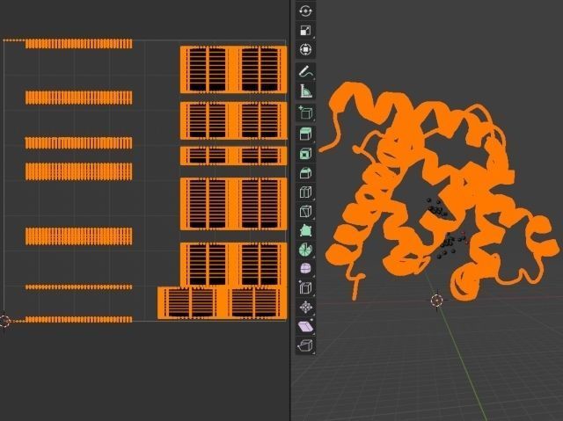This screenshot has height=421, width=563.
Task: Select the Edge Slide tool
Action: click(x=305, y=288)
